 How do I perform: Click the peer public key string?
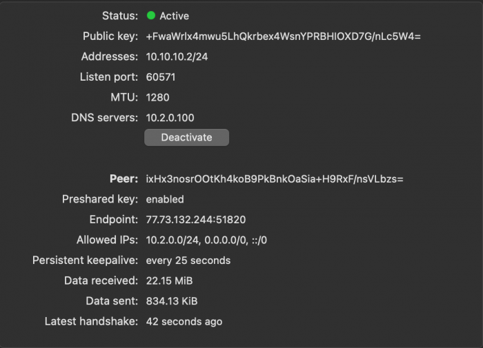coord(274,179)
